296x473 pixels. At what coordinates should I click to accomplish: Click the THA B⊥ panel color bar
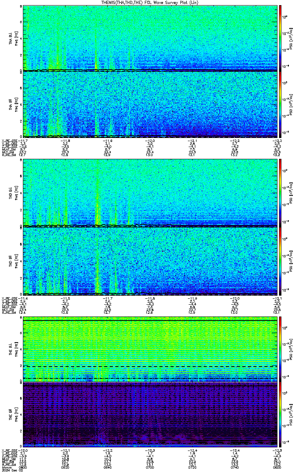(281, 38)
